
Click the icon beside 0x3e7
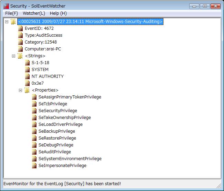click(27, 83)
